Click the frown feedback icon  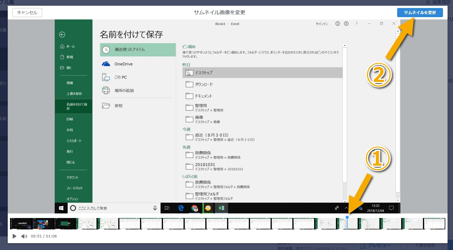tap(346, 24)
